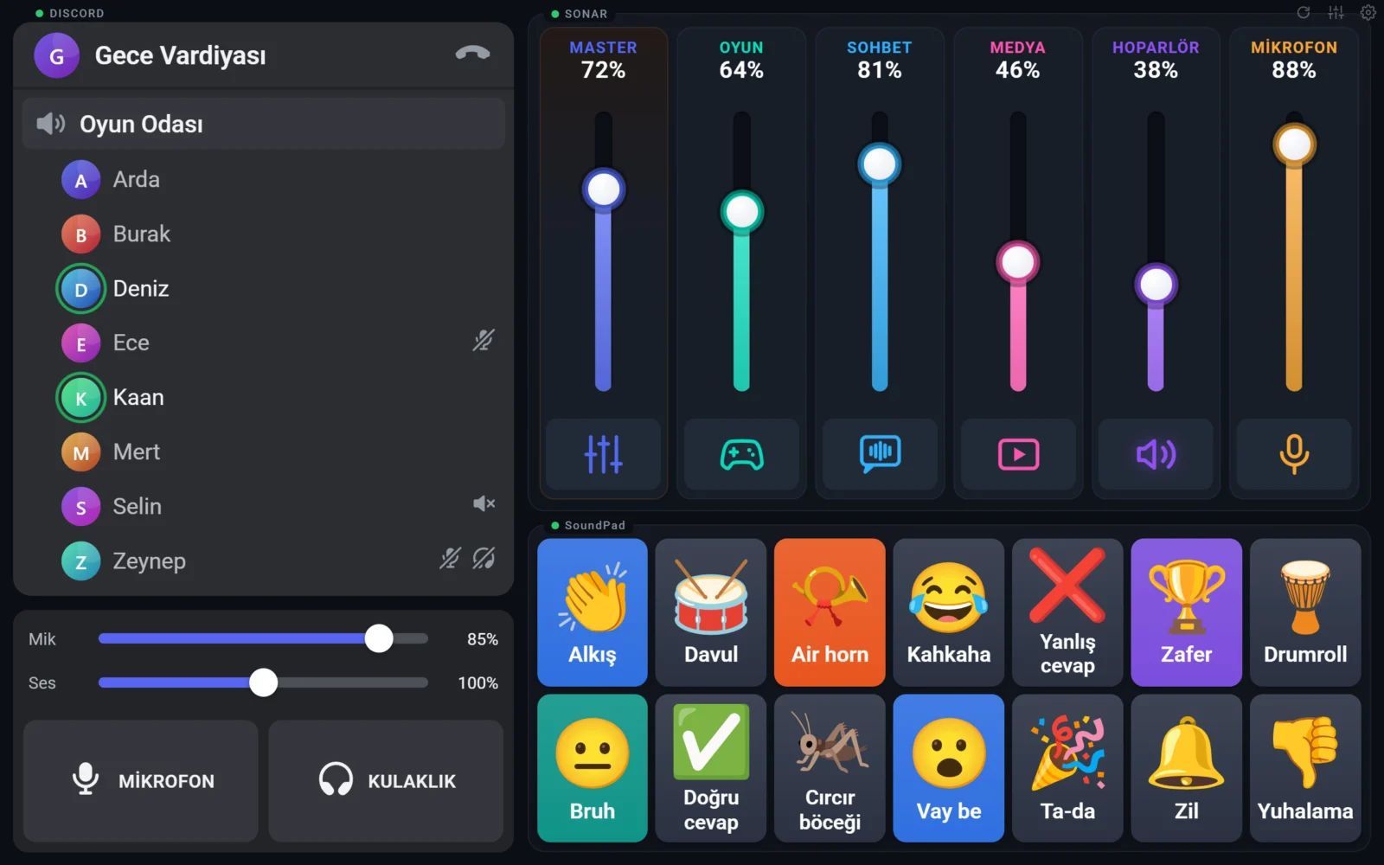The width and height of the screenshot is (1384, 865).
Task: Click the Master channel mixer icon
Action: pyautogui.click(x=604, y=454)
